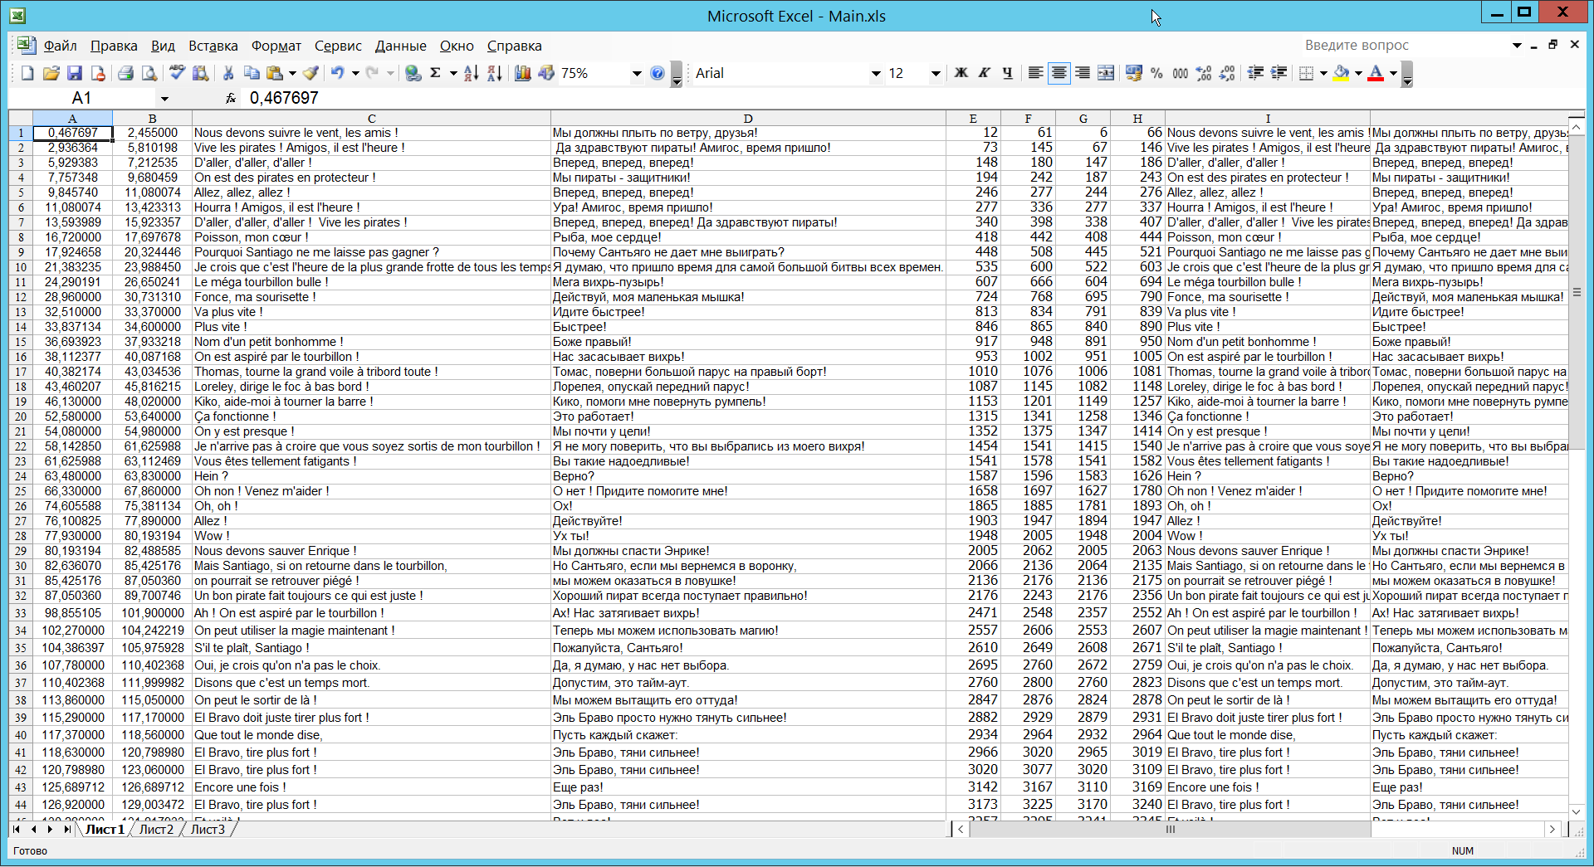This screenshot has height=867, width=1594.
Task: Sort ascending with the A-Z icon
Action: click(x=471, y=74)
